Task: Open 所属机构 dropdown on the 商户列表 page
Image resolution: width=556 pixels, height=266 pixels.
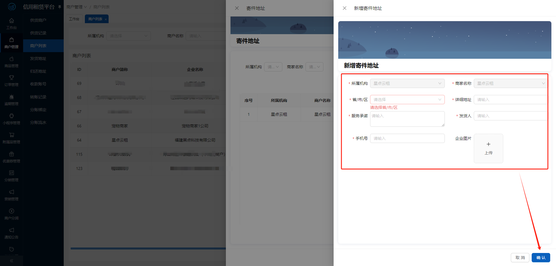Action: (x=129, y=36)
